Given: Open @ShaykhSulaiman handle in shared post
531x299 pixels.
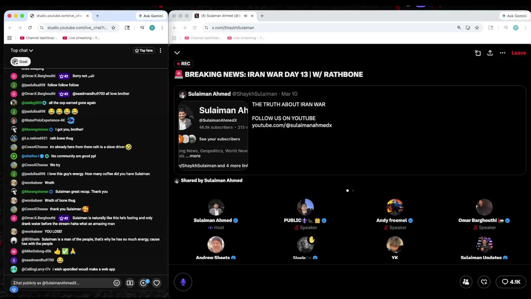Looking at the screenshot, I should pos(254,94).
